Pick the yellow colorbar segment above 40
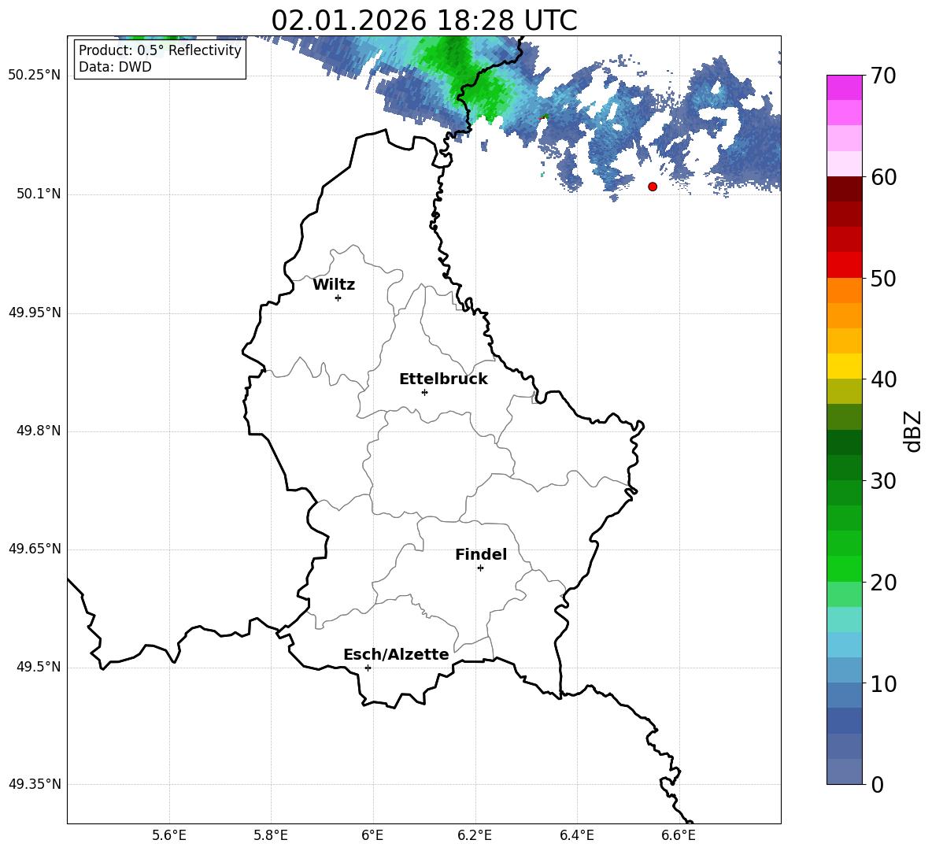Viewport: 932px width, 851px height. tap(844, 366)
